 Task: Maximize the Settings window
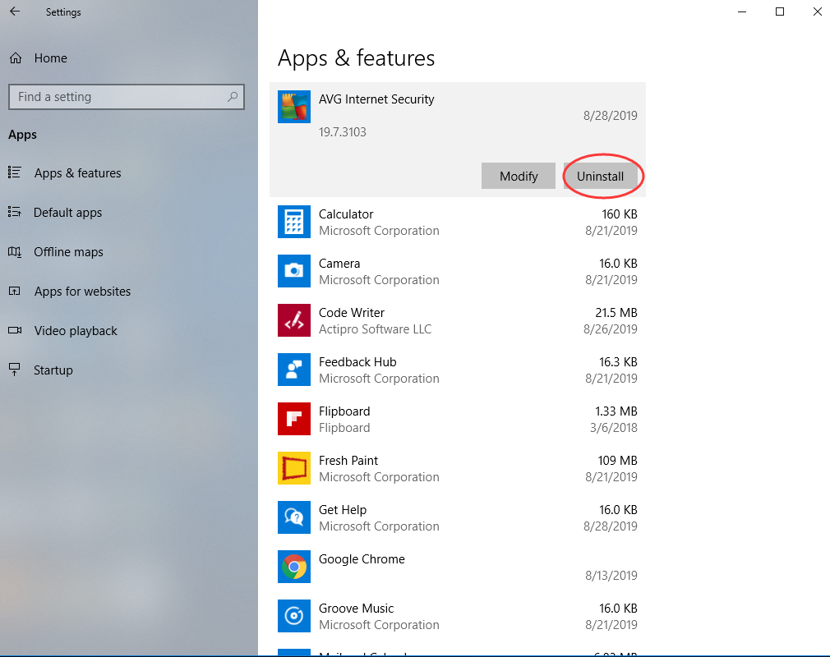[780, 11]
